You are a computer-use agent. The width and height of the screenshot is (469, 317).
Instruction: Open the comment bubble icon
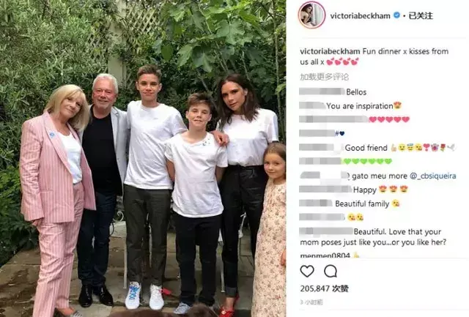[x=330, y=272]
